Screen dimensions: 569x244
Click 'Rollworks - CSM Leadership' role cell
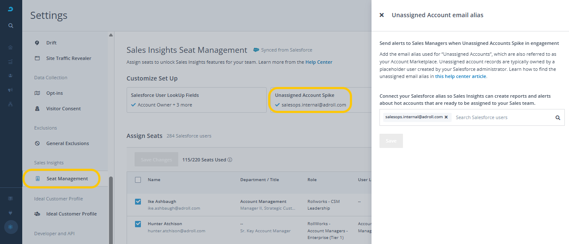[x=324, y=205]
